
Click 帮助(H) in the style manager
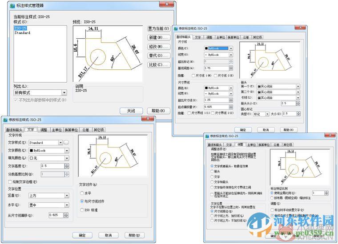[x=158, y=111]
